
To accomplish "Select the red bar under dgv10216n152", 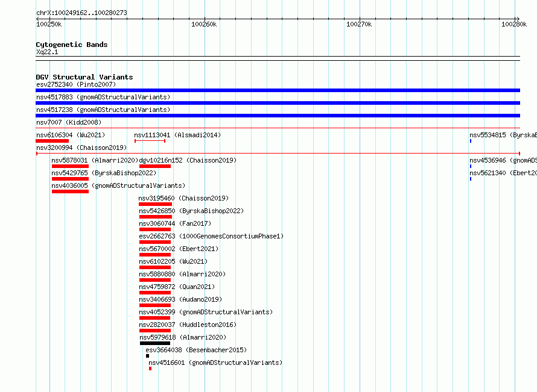I will (x=155, y=166).
